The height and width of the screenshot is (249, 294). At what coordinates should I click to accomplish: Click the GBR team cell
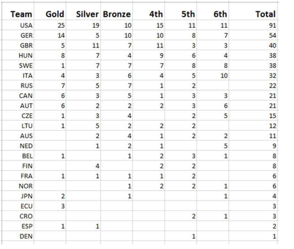click(18, 45)
